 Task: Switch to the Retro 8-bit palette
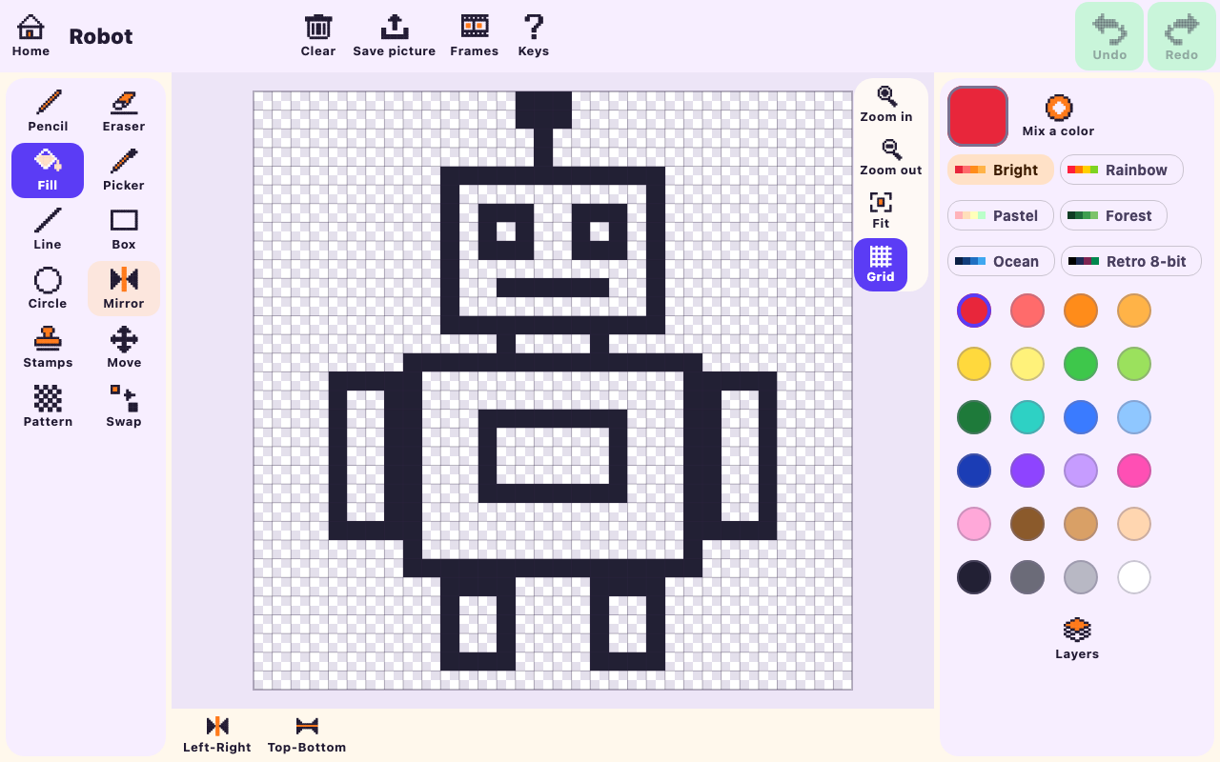coord(1131,261)
